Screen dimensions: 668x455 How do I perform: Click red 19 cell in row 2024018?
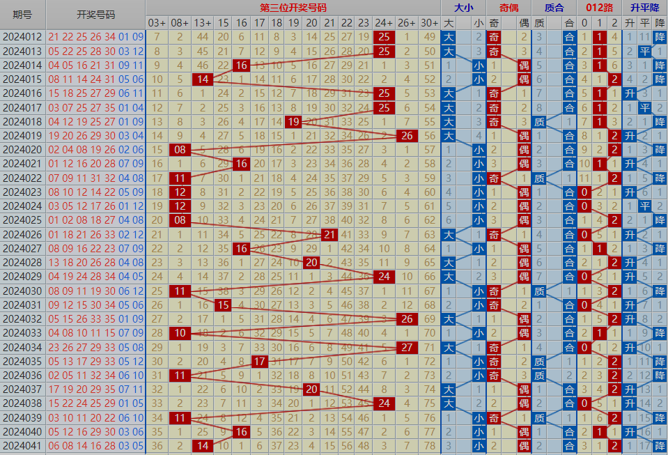coord(293,122)
